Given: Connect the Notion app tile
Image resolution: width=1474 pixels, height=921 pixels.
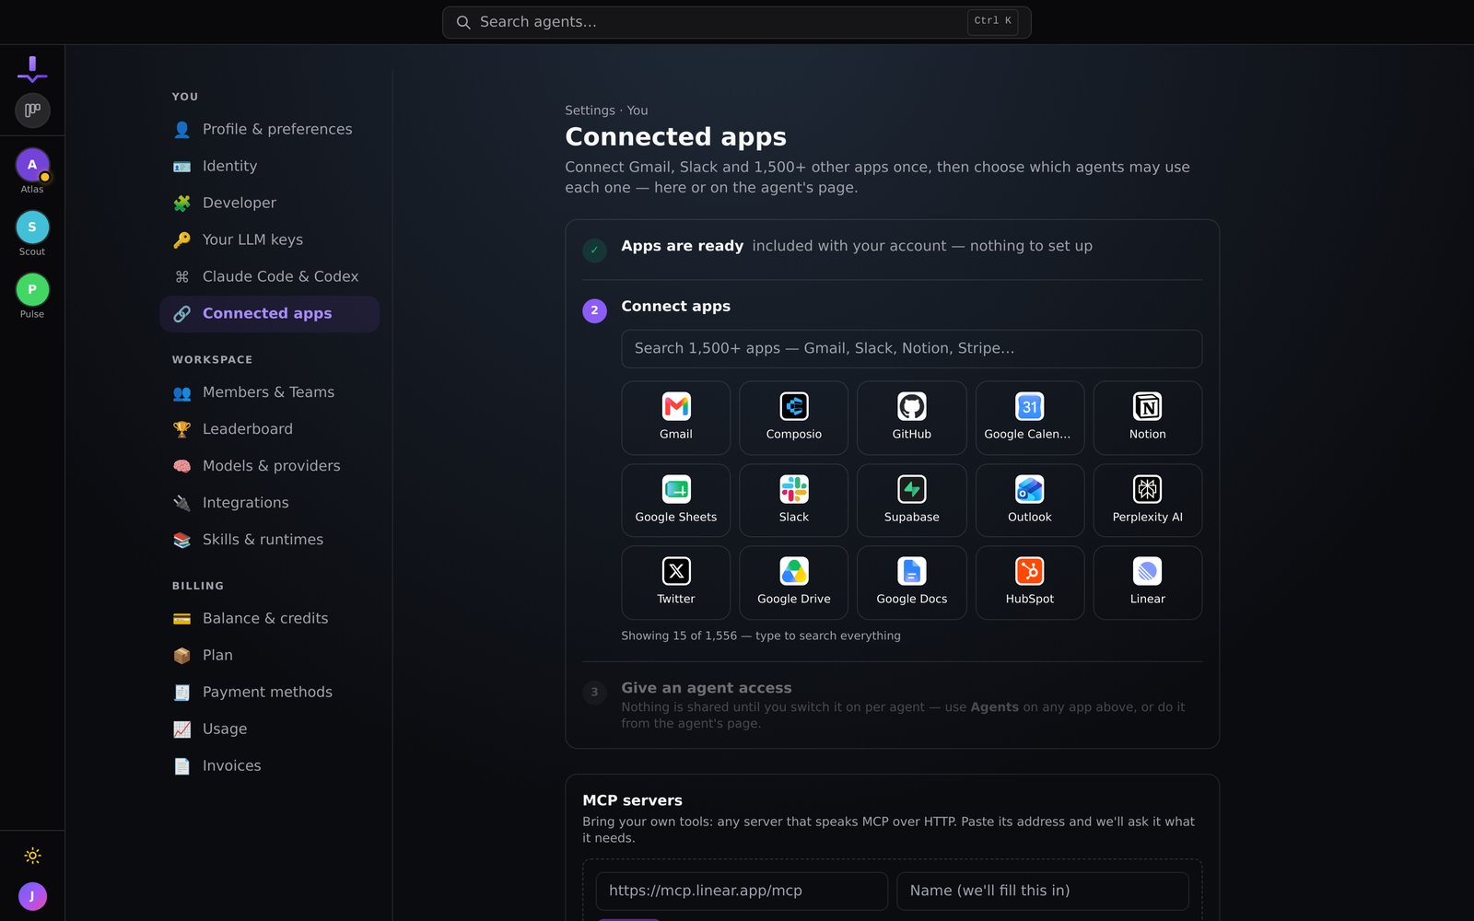Looking at the screenshot, I should coord(1147,417).
